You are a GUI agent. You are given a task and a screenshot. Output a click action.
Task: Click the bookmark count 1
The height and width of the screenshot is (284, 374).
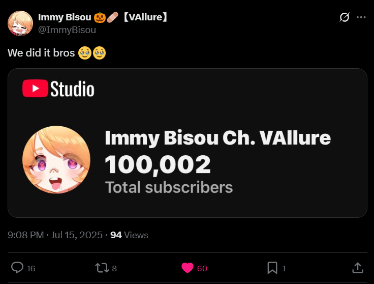pyautogui.click(x=284, y=268)
